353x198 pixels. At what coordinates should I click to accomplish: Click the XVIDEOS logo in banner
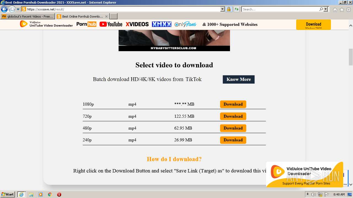pos(137,24)
